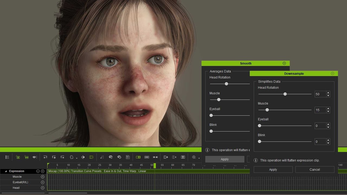Click Head Rotation value field showing 50

point(320,94)
